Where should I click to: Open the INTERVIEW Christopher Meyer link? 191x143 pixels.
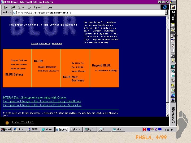[x=34, y=97]
